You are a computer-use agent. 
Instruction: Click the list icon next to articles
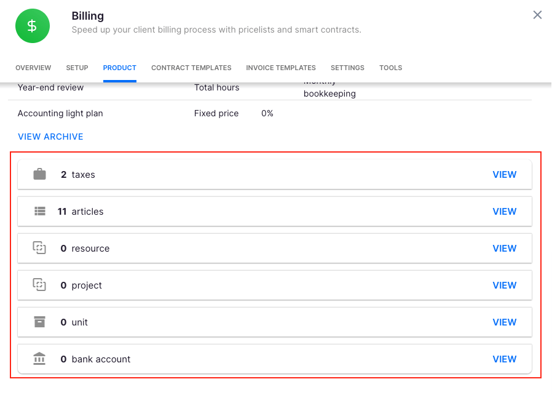pyautogui.click(x=40, y=211)
